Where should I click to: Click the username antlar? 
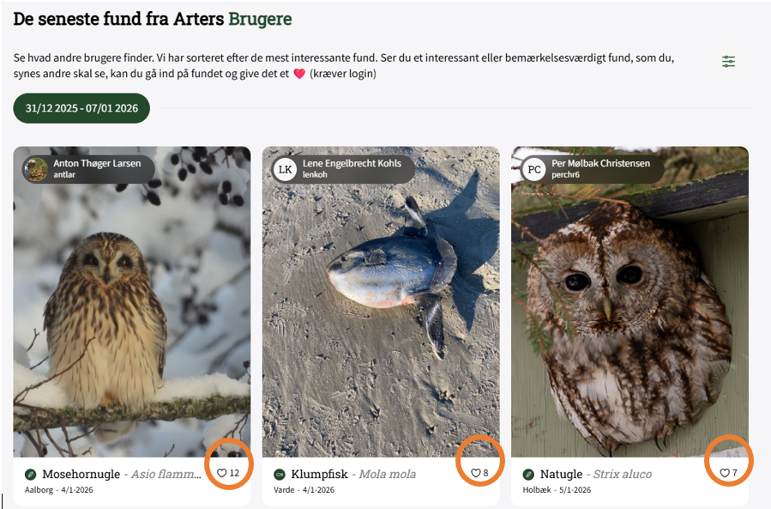pyautogui.click(x=64, y=175)
